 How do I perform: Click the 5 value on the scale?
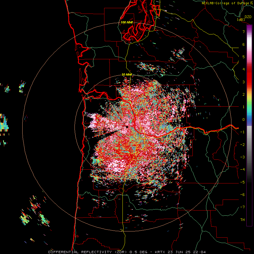[x=244, y=57]
